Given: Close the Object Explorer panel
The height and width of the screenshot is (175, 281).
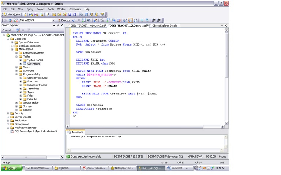Looking at the screenshot, I should [x=61, y=26].
